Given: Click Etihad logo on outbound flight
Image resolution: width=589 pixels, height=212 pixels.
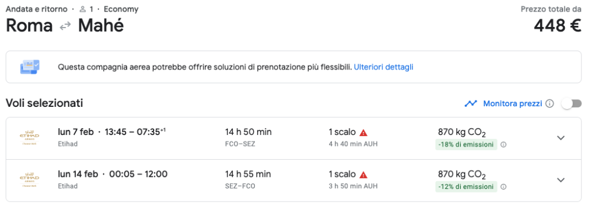Looking at the screenshot, I should click(29, 138).
